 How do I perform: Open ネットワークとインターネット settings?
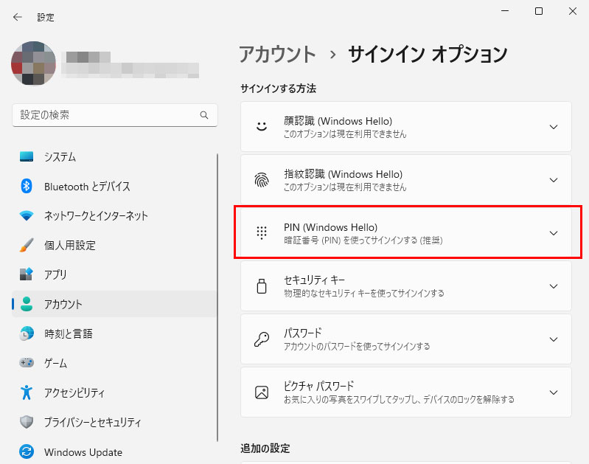pyautogui.click(x=114, y=215)
